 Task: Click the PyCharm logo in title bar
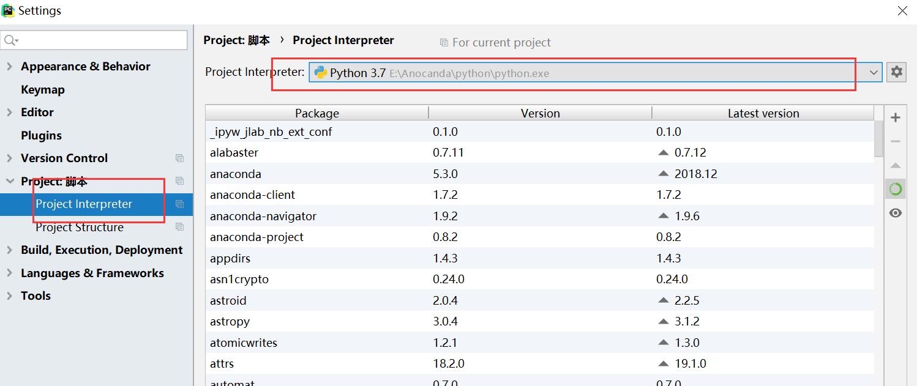[9, 10]
